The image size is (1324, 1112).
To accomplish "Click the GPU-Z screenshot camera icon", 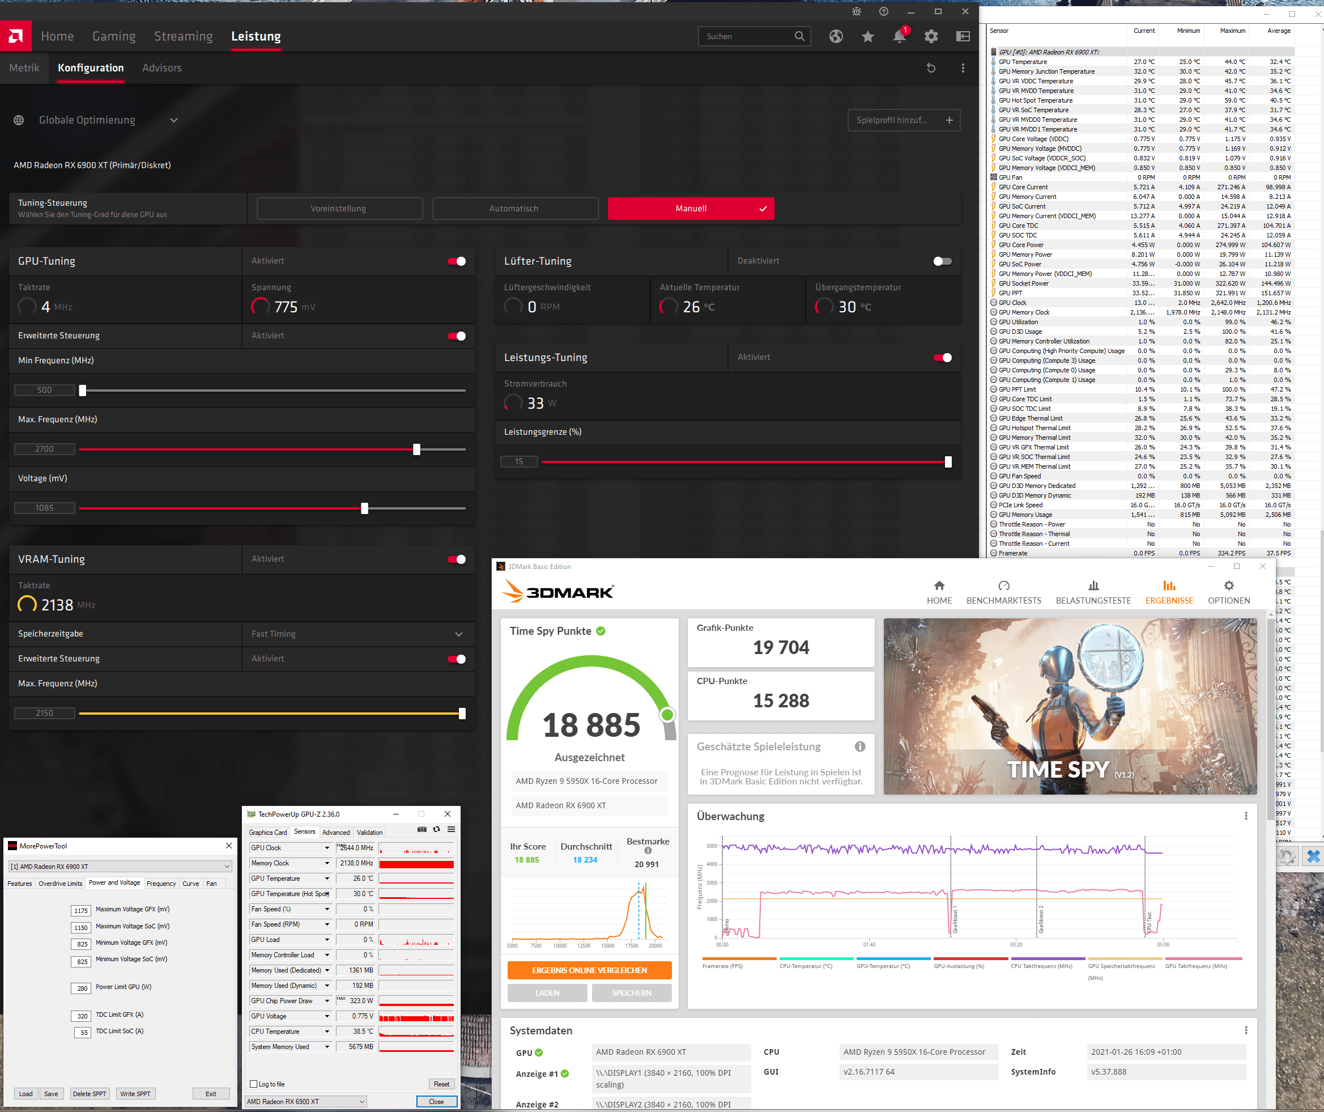I will (422, 829).
